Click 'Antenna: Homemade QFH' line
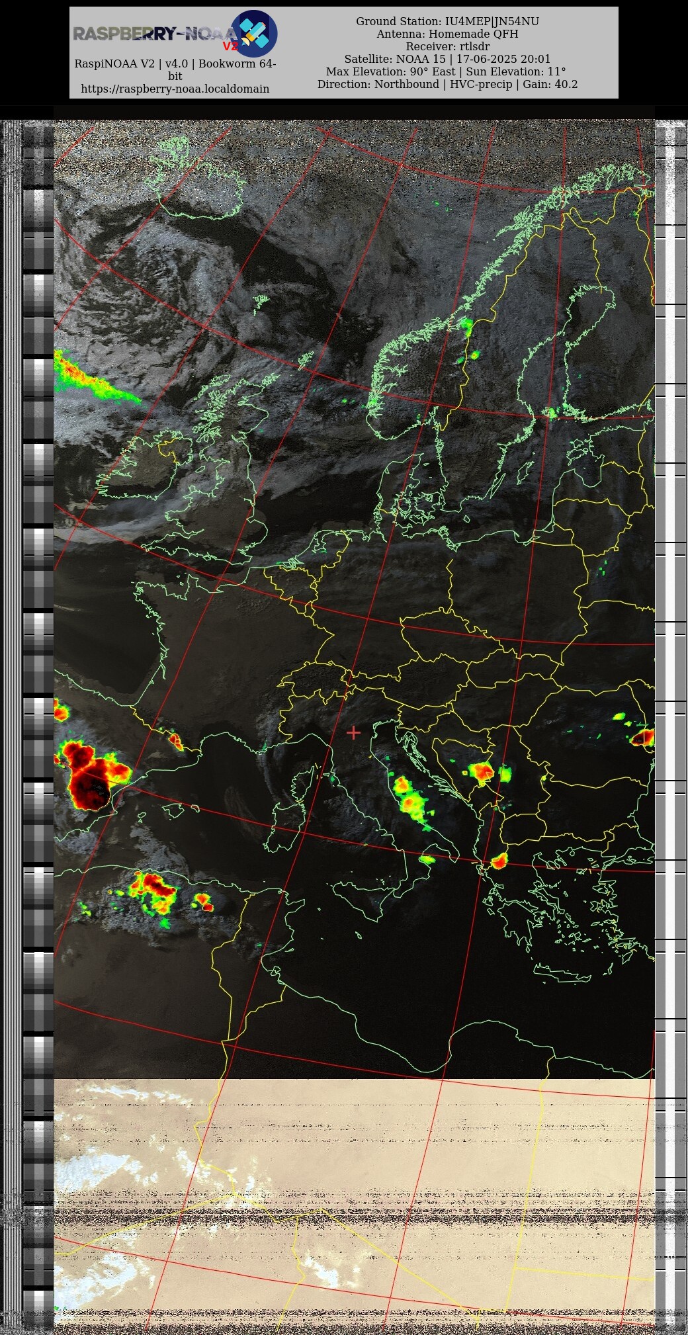The width and height of the screenshot is (688, 1335). pyautogui.click(x=448, y=34)
